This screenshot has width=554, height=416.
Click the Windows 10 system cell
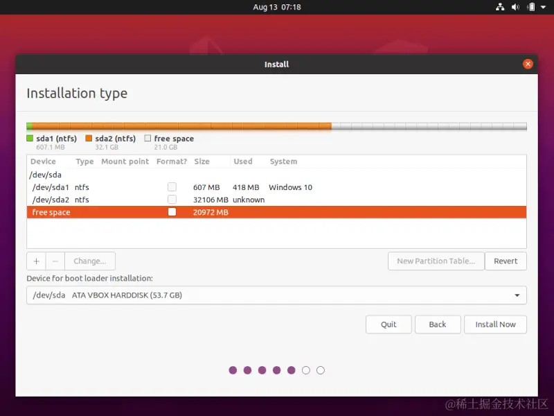[290, 187]
